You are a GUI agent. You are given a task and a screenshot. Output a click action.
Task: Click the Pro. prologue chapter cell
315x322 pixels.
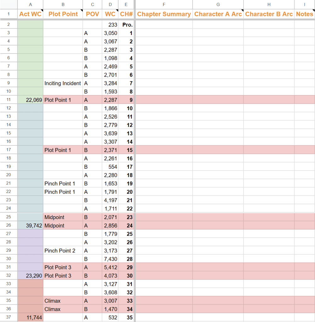(x=127, y=25)
